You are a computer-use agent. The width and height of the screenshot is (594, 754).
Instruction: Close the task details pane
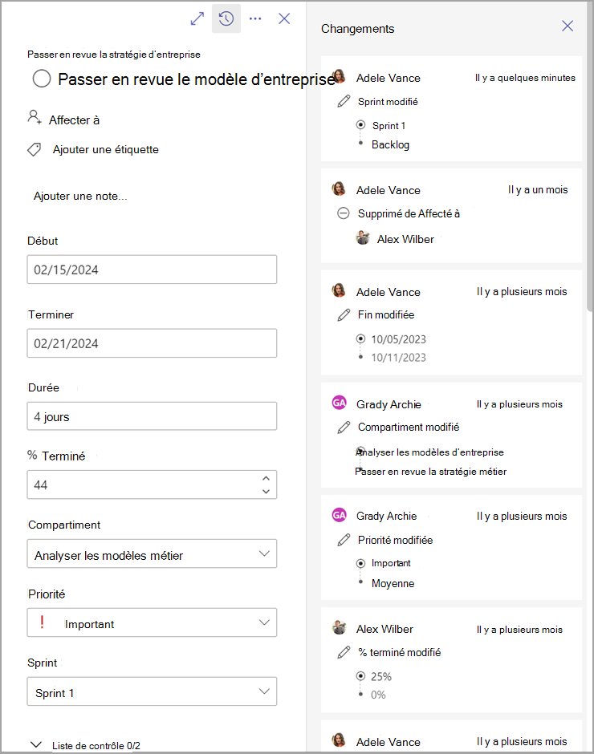tap(284, 18)
